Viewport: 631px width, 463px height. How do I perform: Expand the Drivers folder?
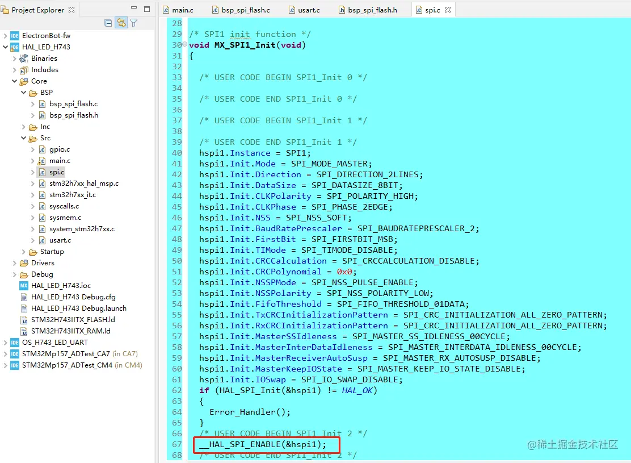pos(15,262)
